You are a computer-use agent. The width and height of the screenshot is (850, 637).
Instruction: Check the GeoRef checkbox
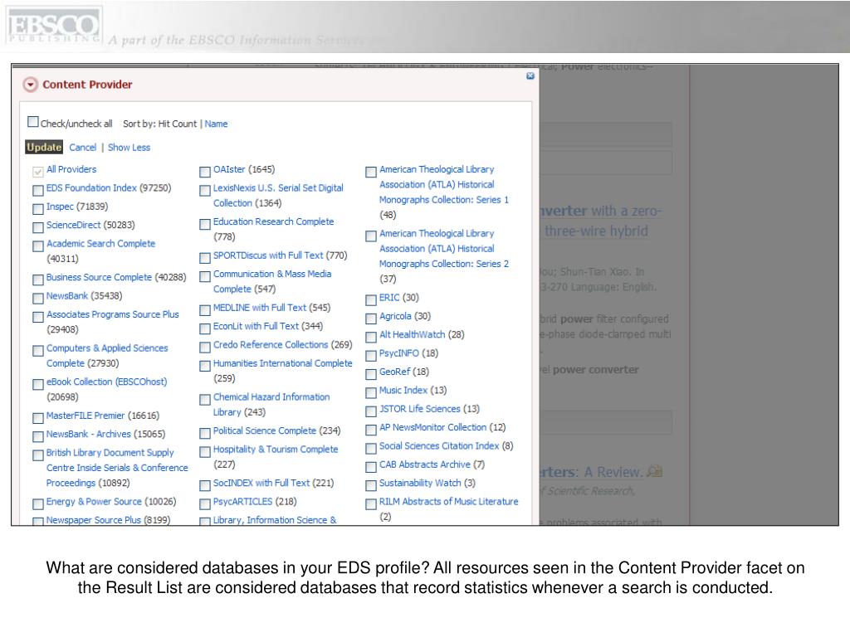(371, 374)
